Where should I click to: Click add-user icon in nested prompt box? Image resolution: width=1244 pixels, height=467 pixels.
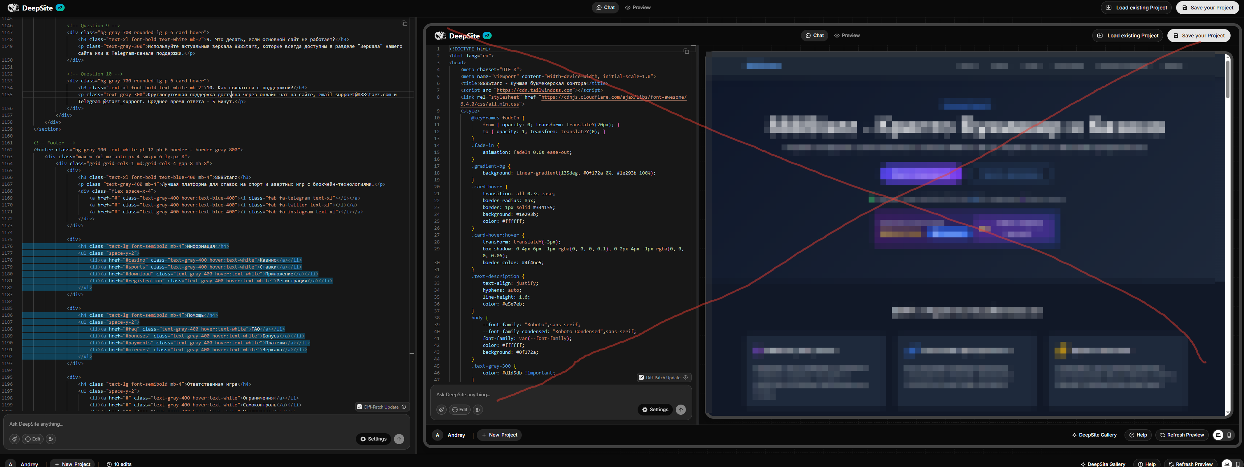(x=477, y=410)
